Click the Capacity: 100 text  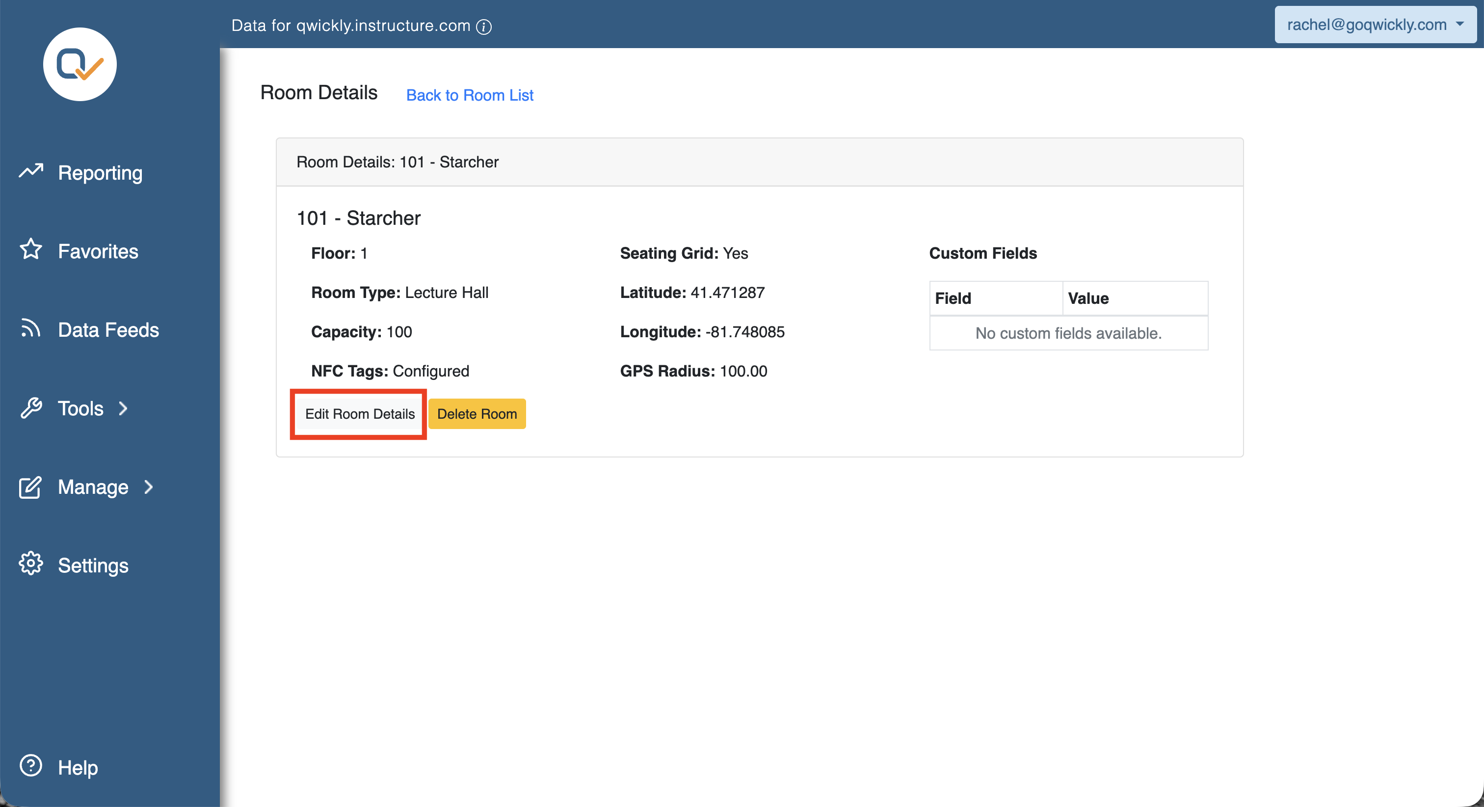tap(362, 332)
